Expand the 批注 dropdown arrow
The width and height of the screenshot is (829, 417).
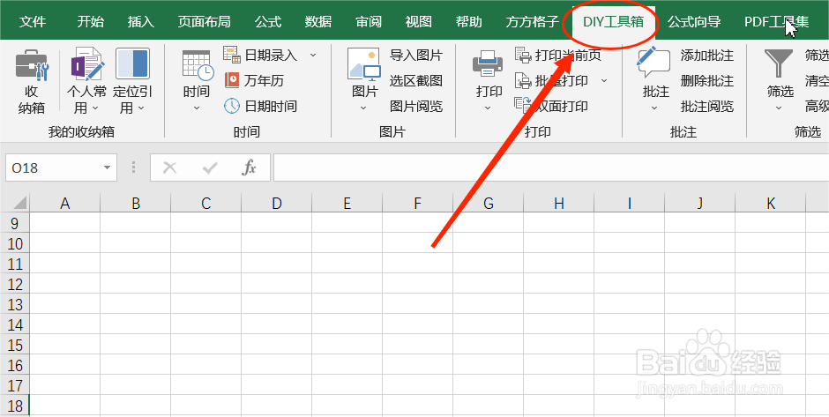[x=654, y=108]
